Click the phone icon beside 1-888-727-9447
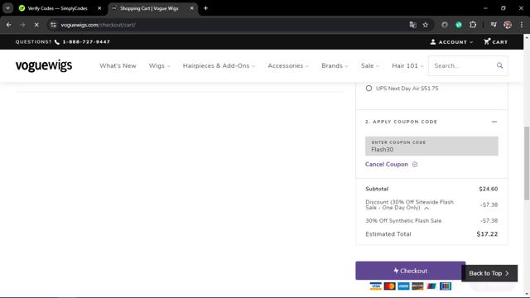This screenshot has width=530, height=298. pyautogui.click(x=57, y=42)
